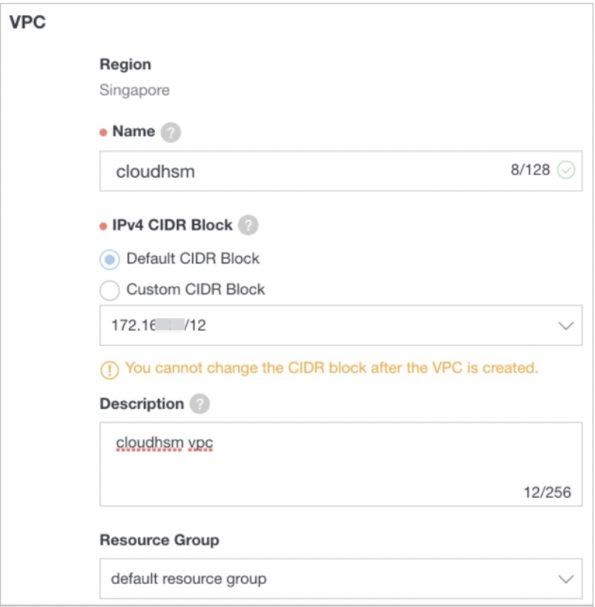The width and height of the screenshot is (595, 607).
Task: Click the IPv4 CIDR Block label text
Action: (x=172, y=225)
